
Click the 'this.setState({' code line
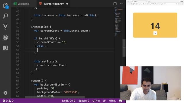click(46, 62)
